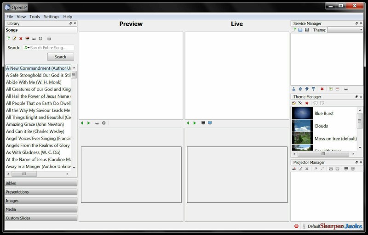The height and width of the screenshot is (235, 368).
Task: Click song list scroll down arrow
Action: (x=74, y=168)
